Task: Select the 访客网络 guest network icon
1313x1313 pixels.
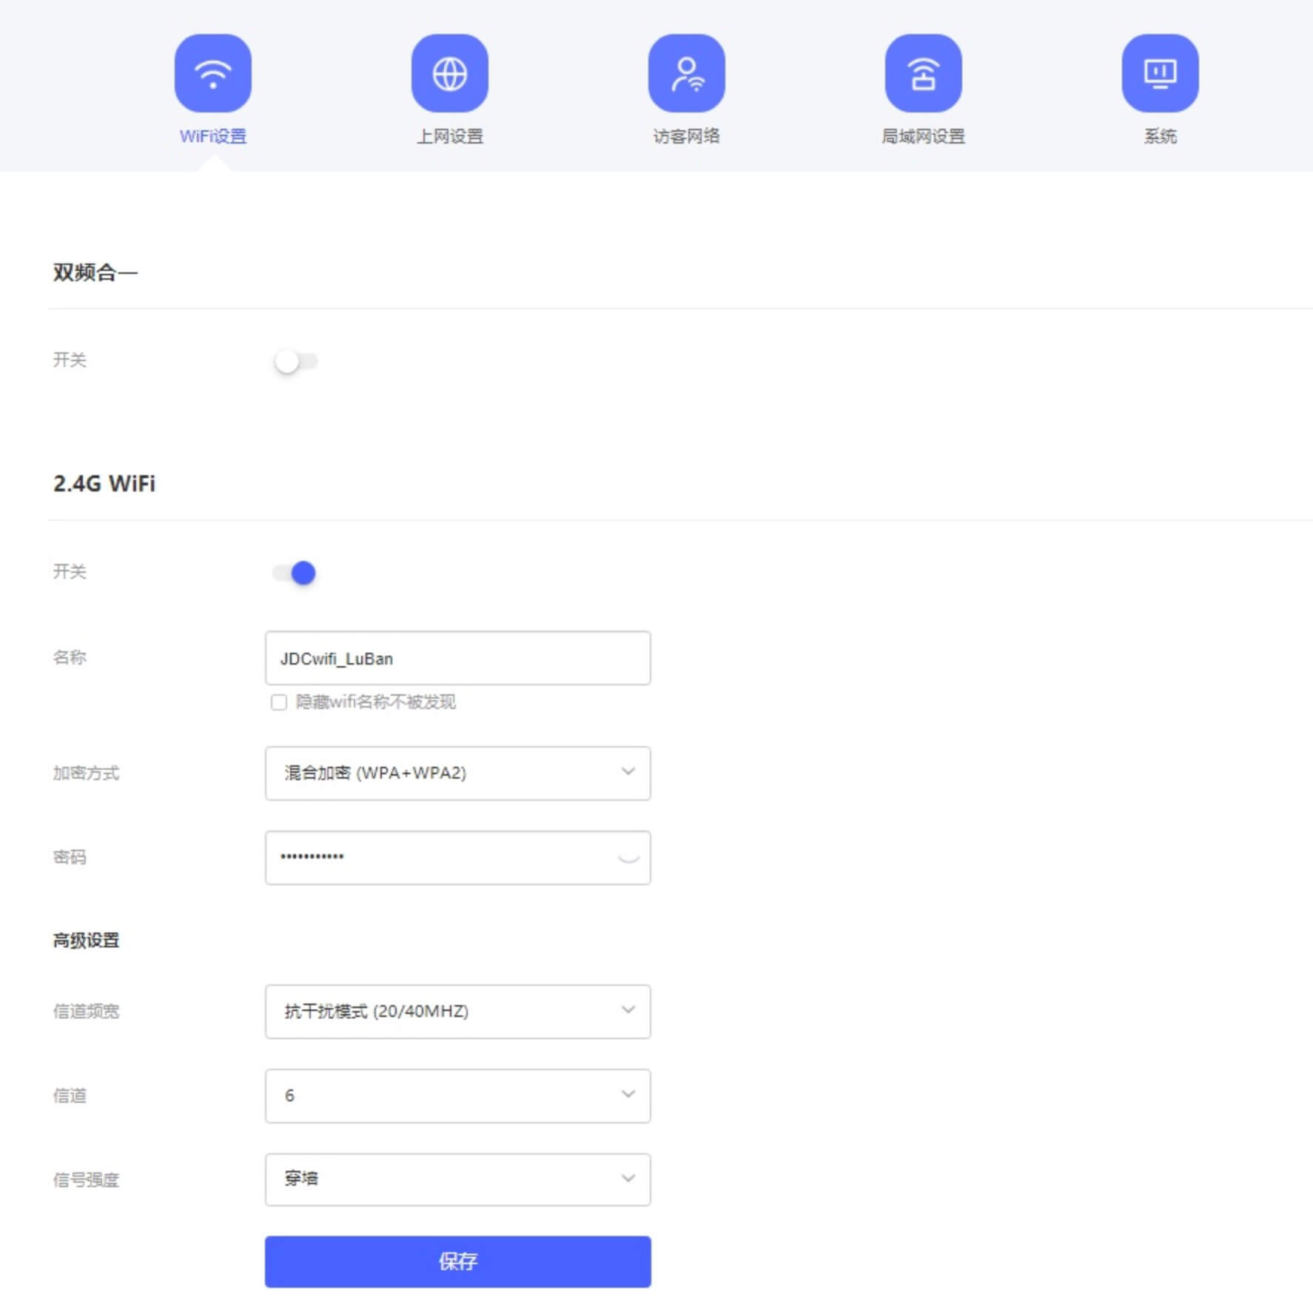Action: [x=686, y=72]
